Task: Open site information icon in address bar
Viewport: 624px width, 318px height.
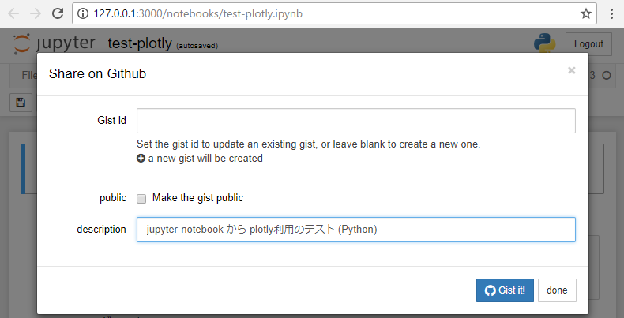Action: pos(83,13)
